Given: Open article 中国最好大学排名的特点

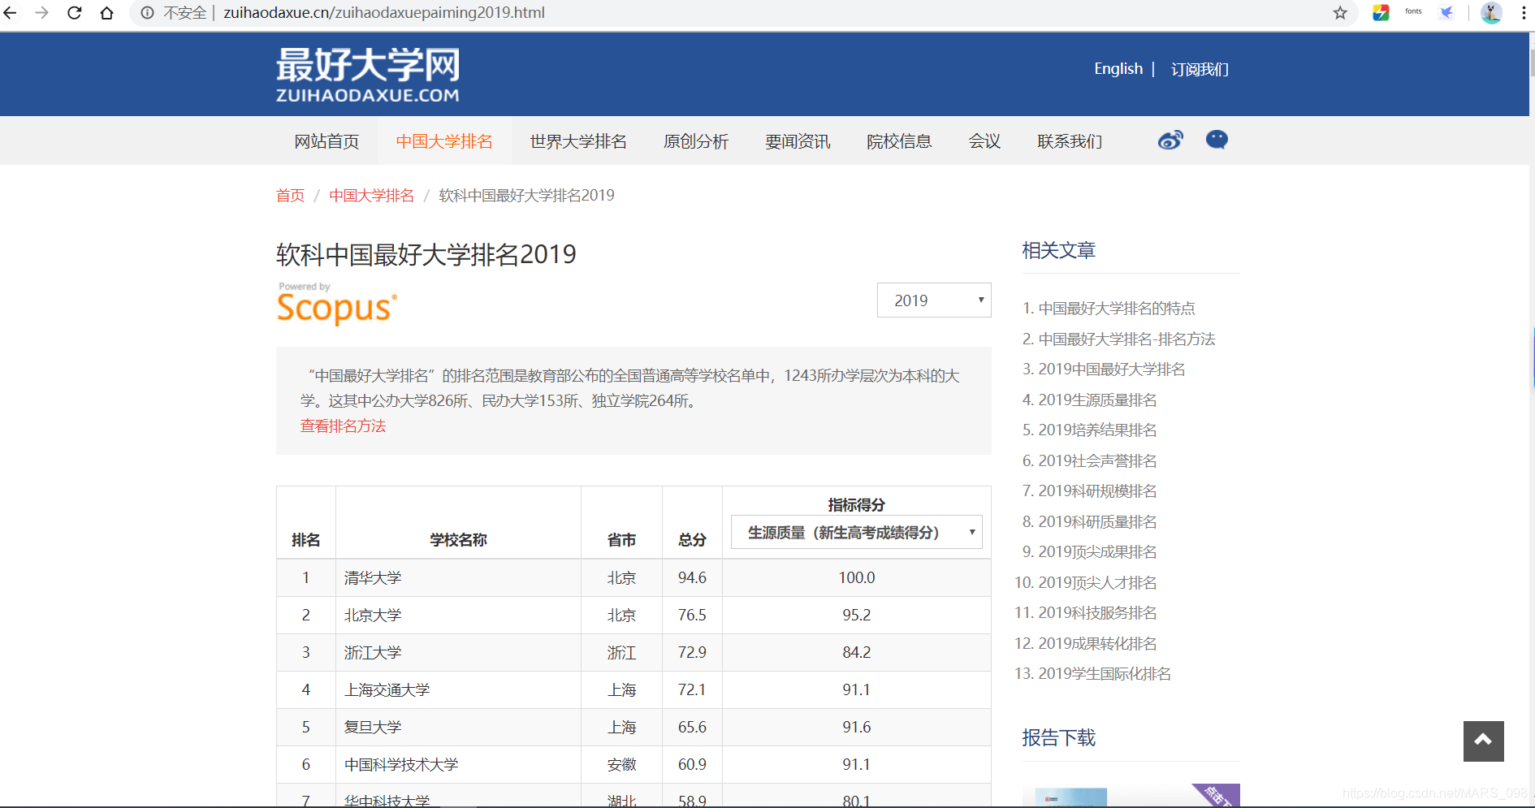Looking at the screenshot, I should pyautogui.click(x=1117, y=309).
